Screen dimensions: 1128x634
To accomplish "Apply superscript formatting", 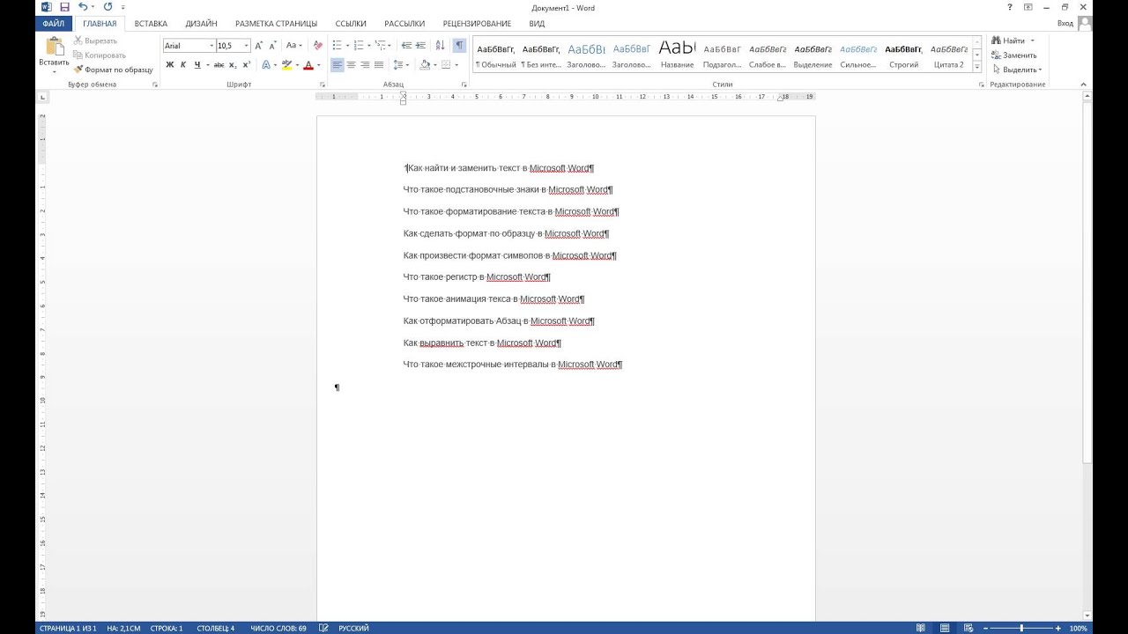I will (x=246, y=65).
